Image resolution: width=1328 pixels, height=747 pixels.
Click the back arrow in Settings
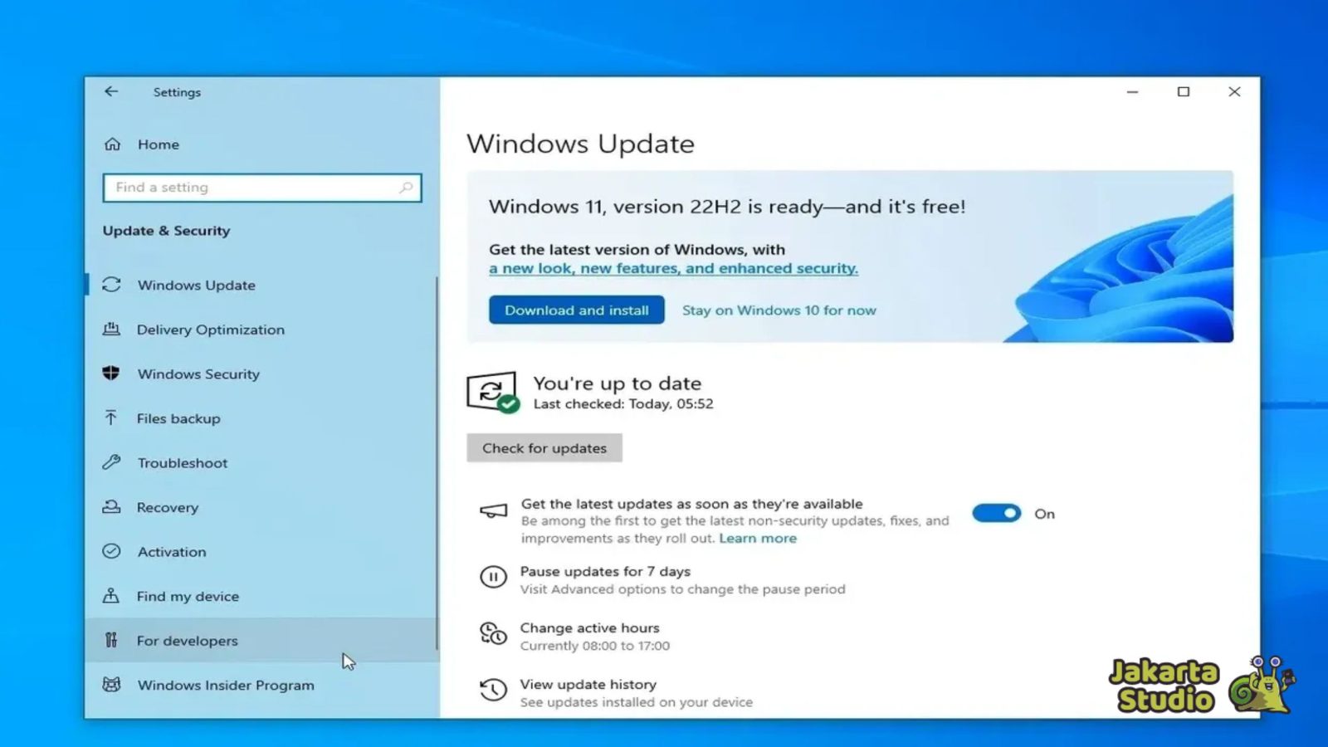111,92
